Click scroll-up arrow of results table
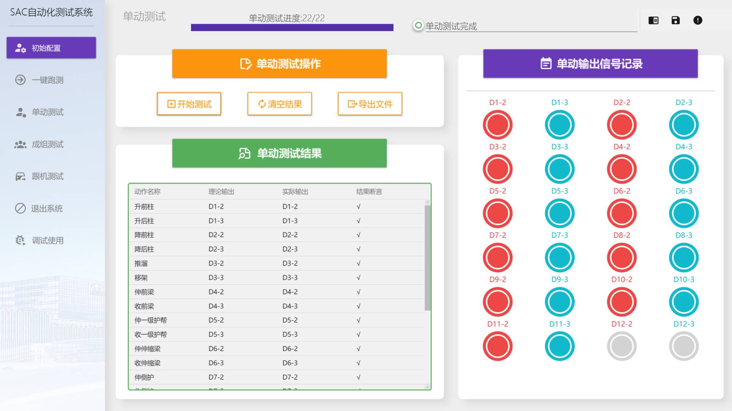 427,202
